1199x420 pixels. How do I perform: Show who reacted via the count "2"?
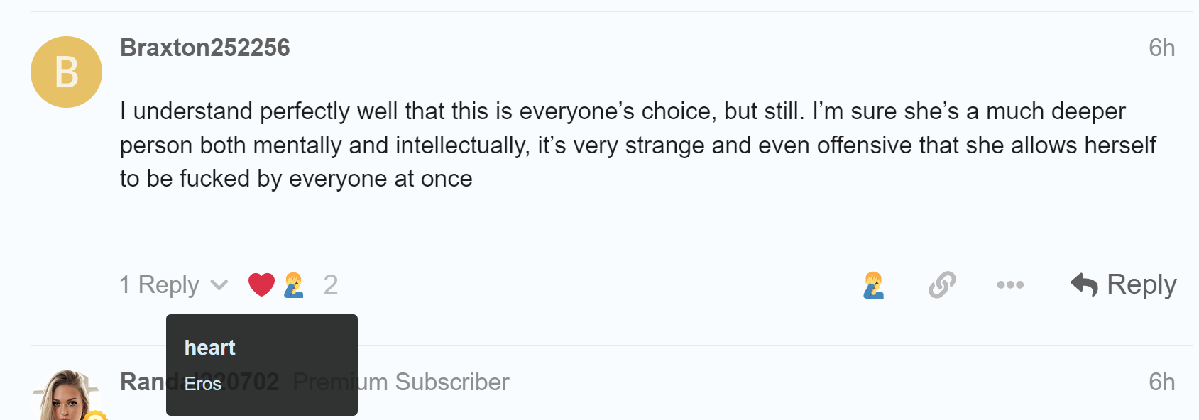coord(330,285)
